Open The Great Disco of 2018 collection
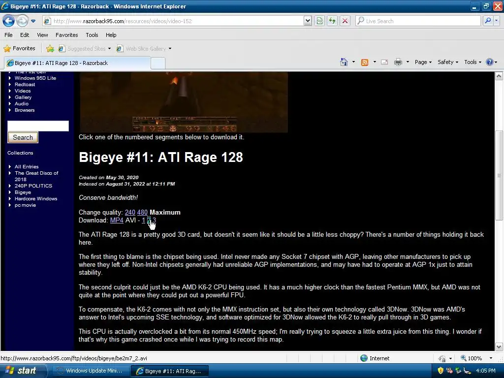 [x=36, y=176]
